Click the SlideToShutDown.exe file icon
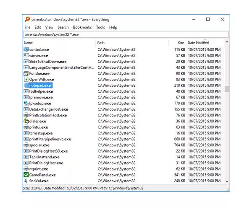 (x=26, y=62)
